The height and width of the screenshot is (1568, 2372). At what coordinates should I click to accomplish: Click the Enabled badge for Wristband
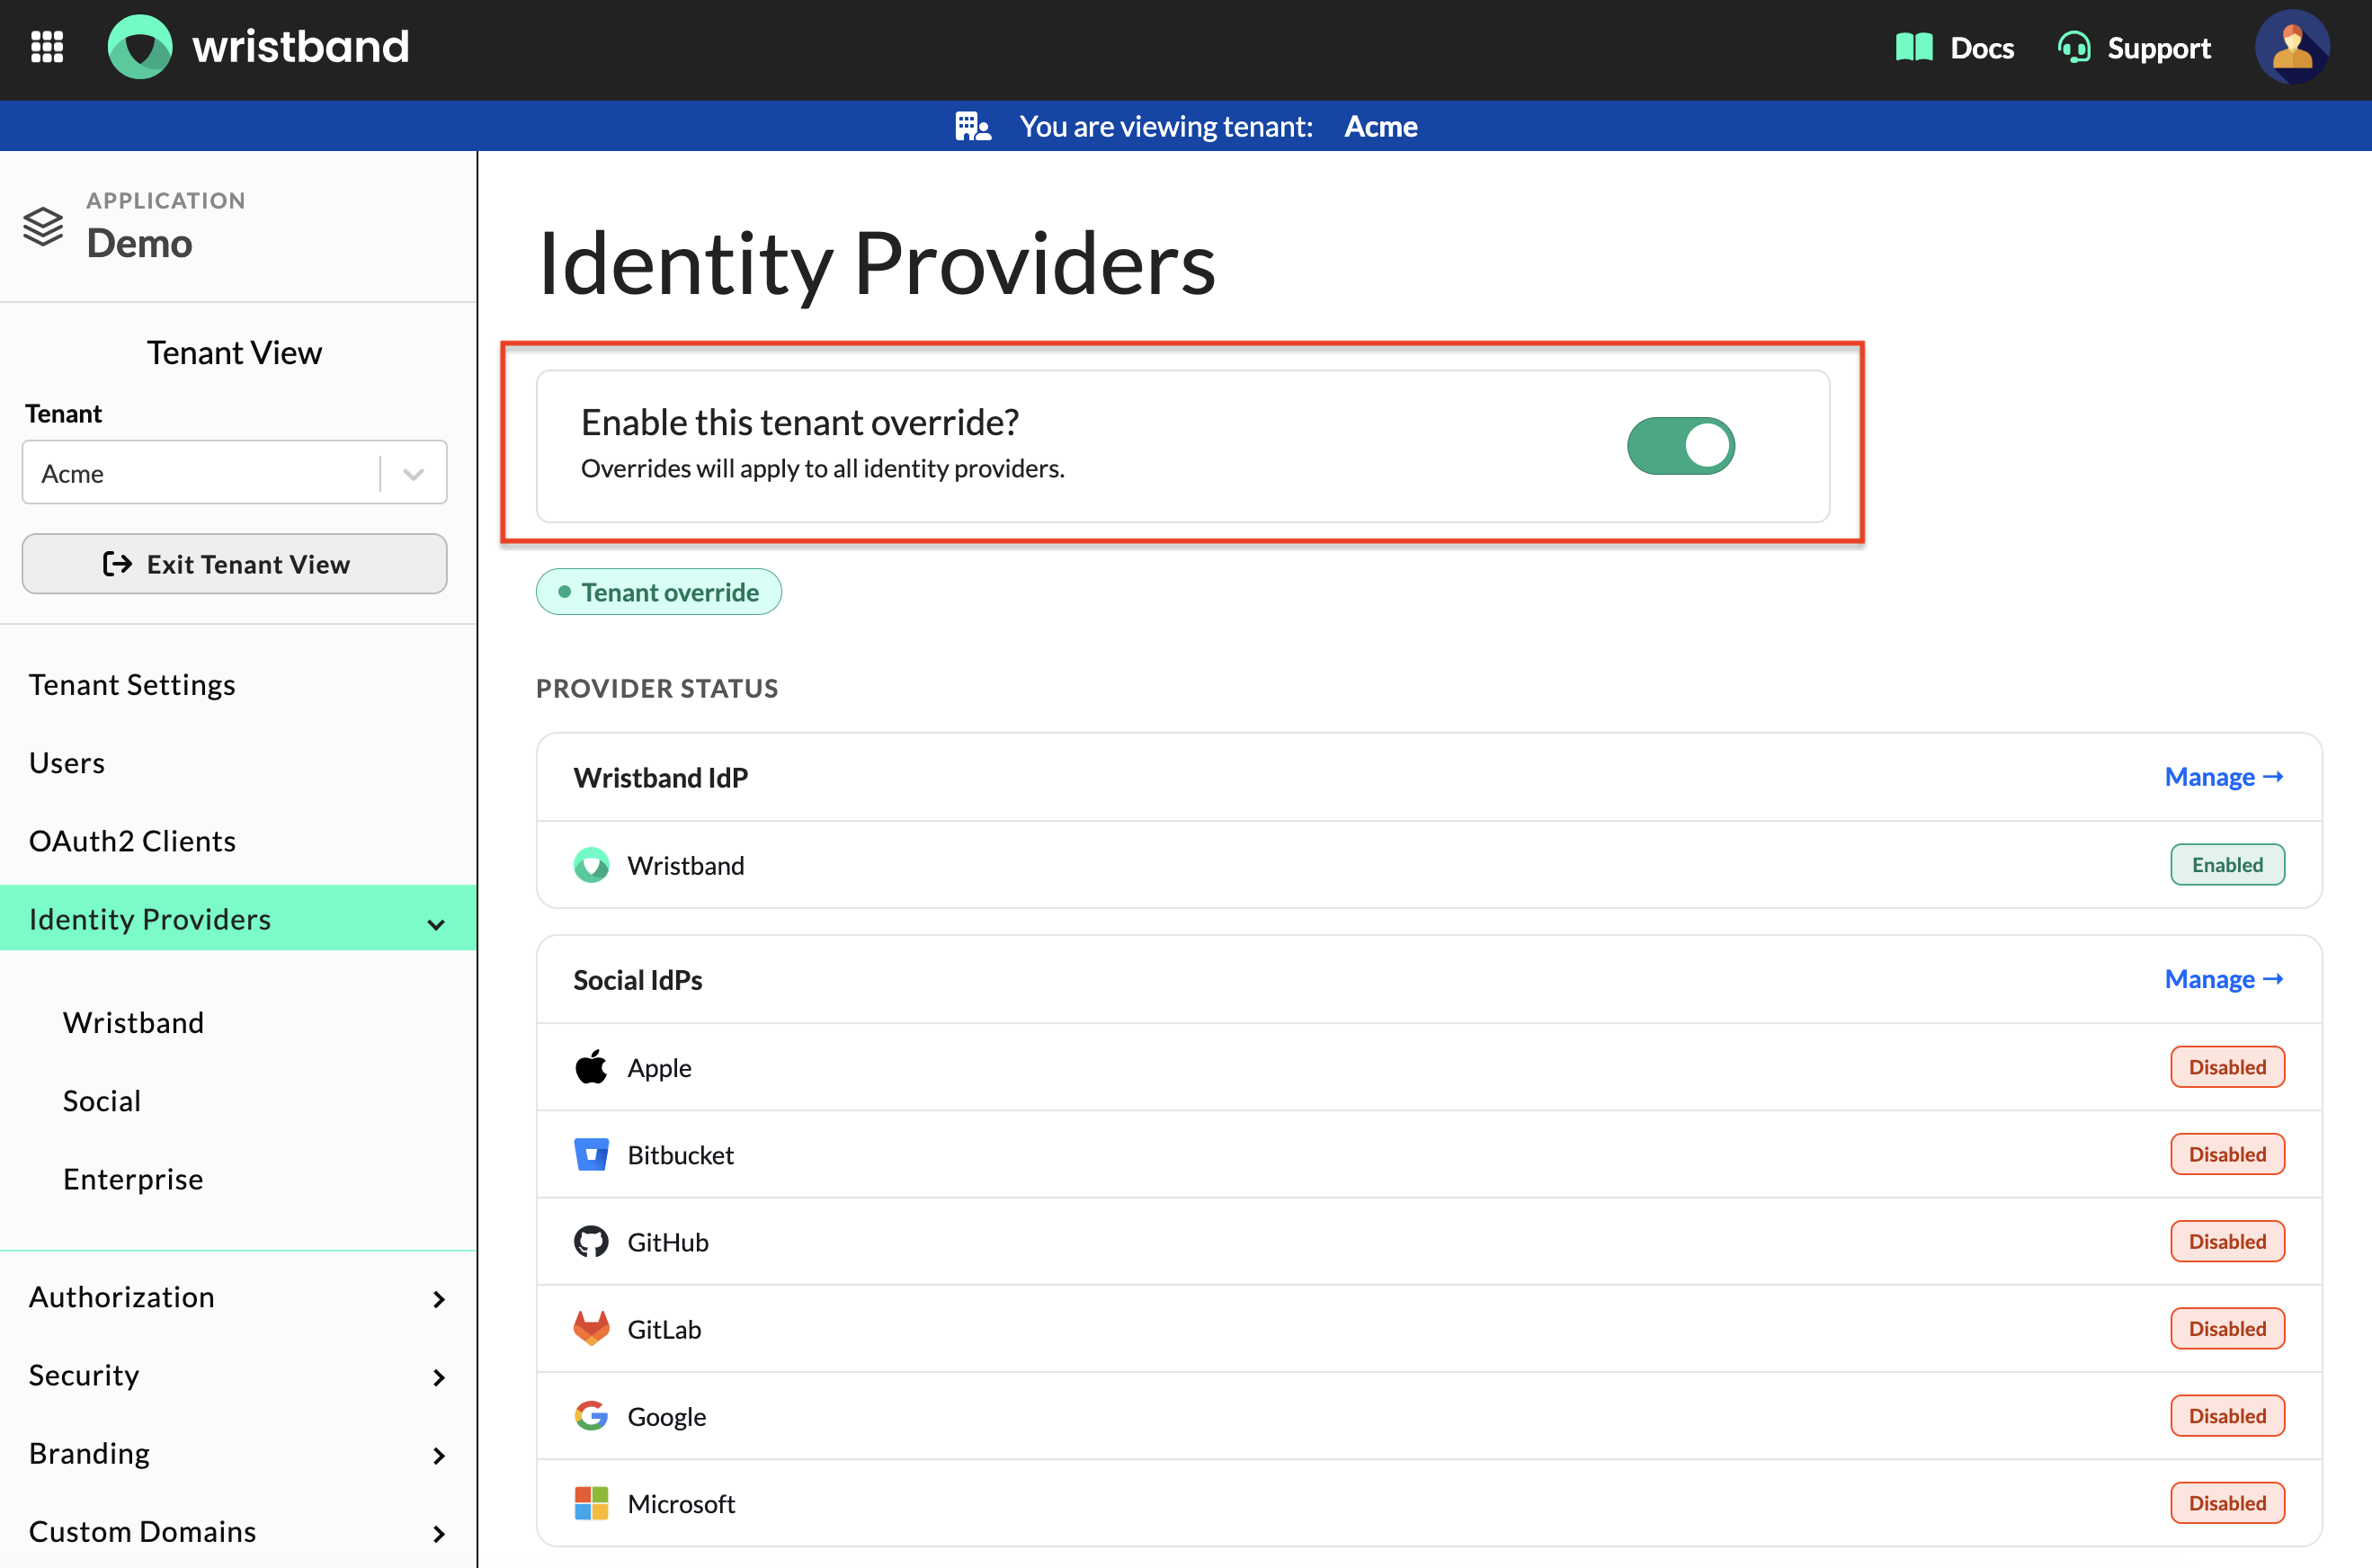pyautogui.click(x=2227, y=864)
